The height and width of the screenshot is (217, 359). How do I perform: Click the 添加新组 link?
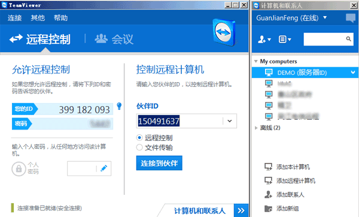[x=288, y=209]
